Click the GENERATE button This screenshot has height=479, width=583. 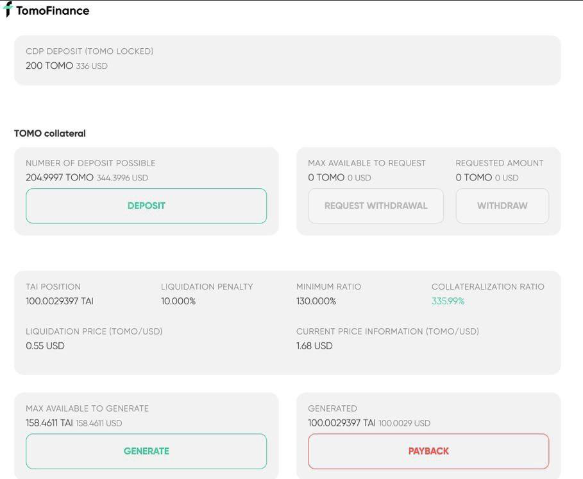tap(146, 451)
